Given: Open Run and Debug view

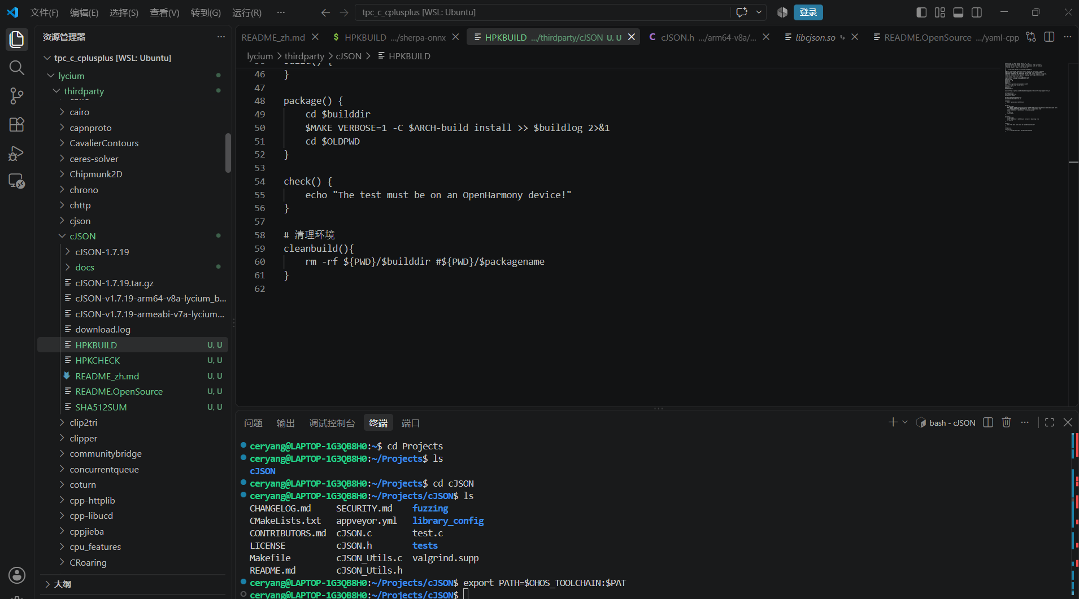Looking at the screenshot, I should point(17,153).
